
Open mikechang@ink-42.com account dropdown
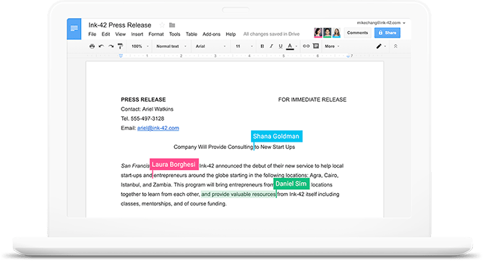pos(381,23)
